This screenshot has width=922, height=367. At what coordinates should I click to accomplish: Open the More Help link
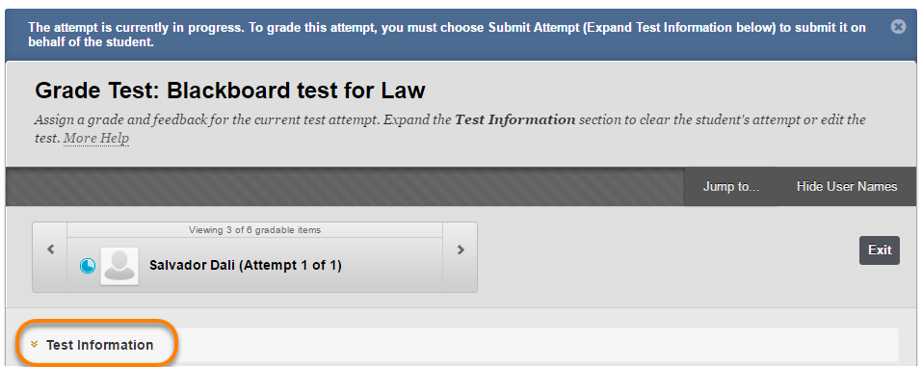coord(95,138)
